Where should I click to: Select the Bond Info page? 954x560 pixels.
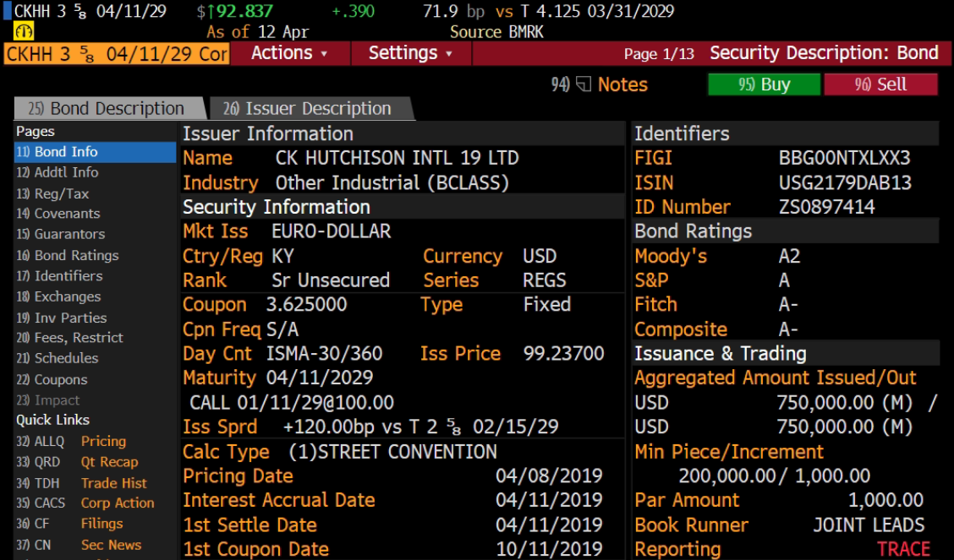pos(95,152)
